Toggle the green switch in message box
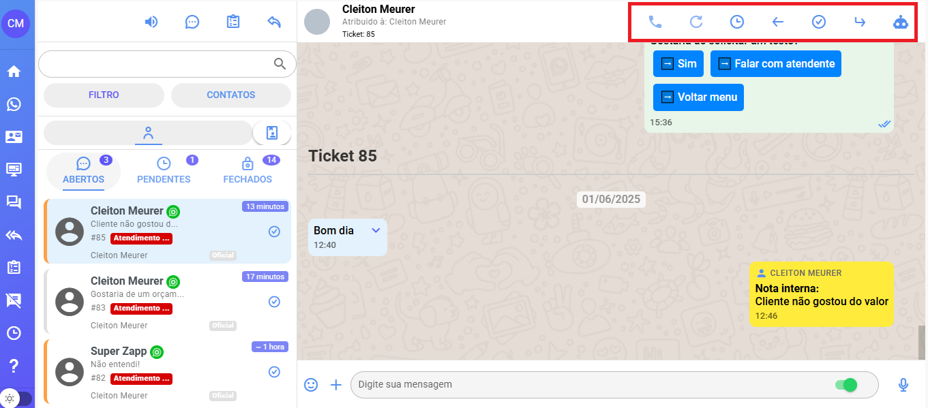This screenshot has height=408, width=928. point(846,385)
